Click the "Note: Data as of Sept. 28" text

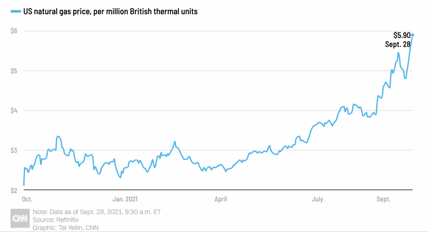97,212
